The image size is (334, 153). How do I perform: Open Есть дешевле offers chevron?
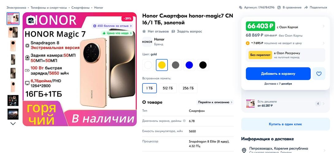coord(324,104)
